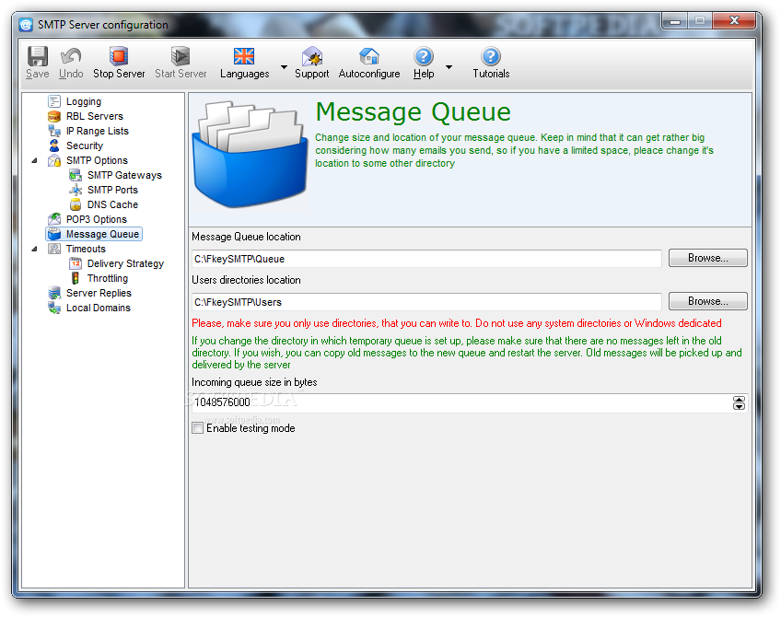Open Languages via the UK flag icon

point(244,56)
